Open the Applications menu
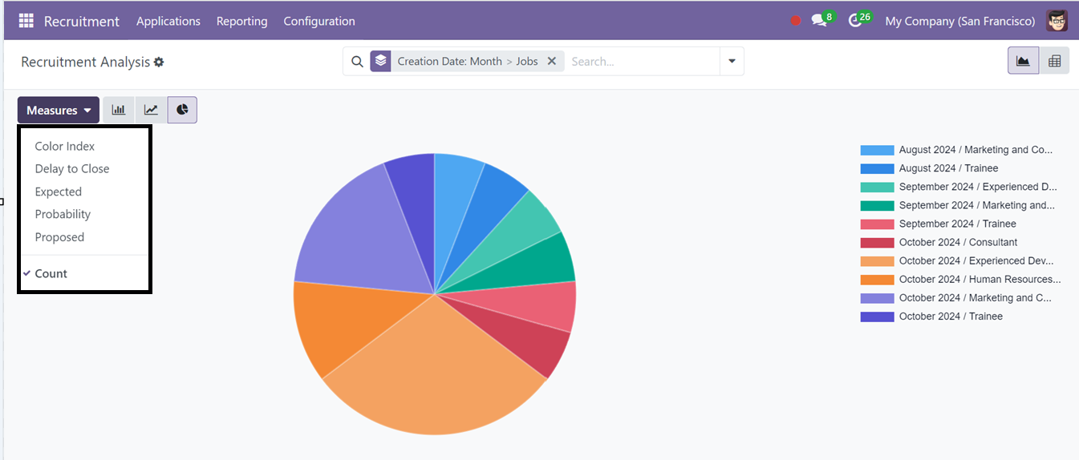The image size is (1079, 460). click(168, 21)
